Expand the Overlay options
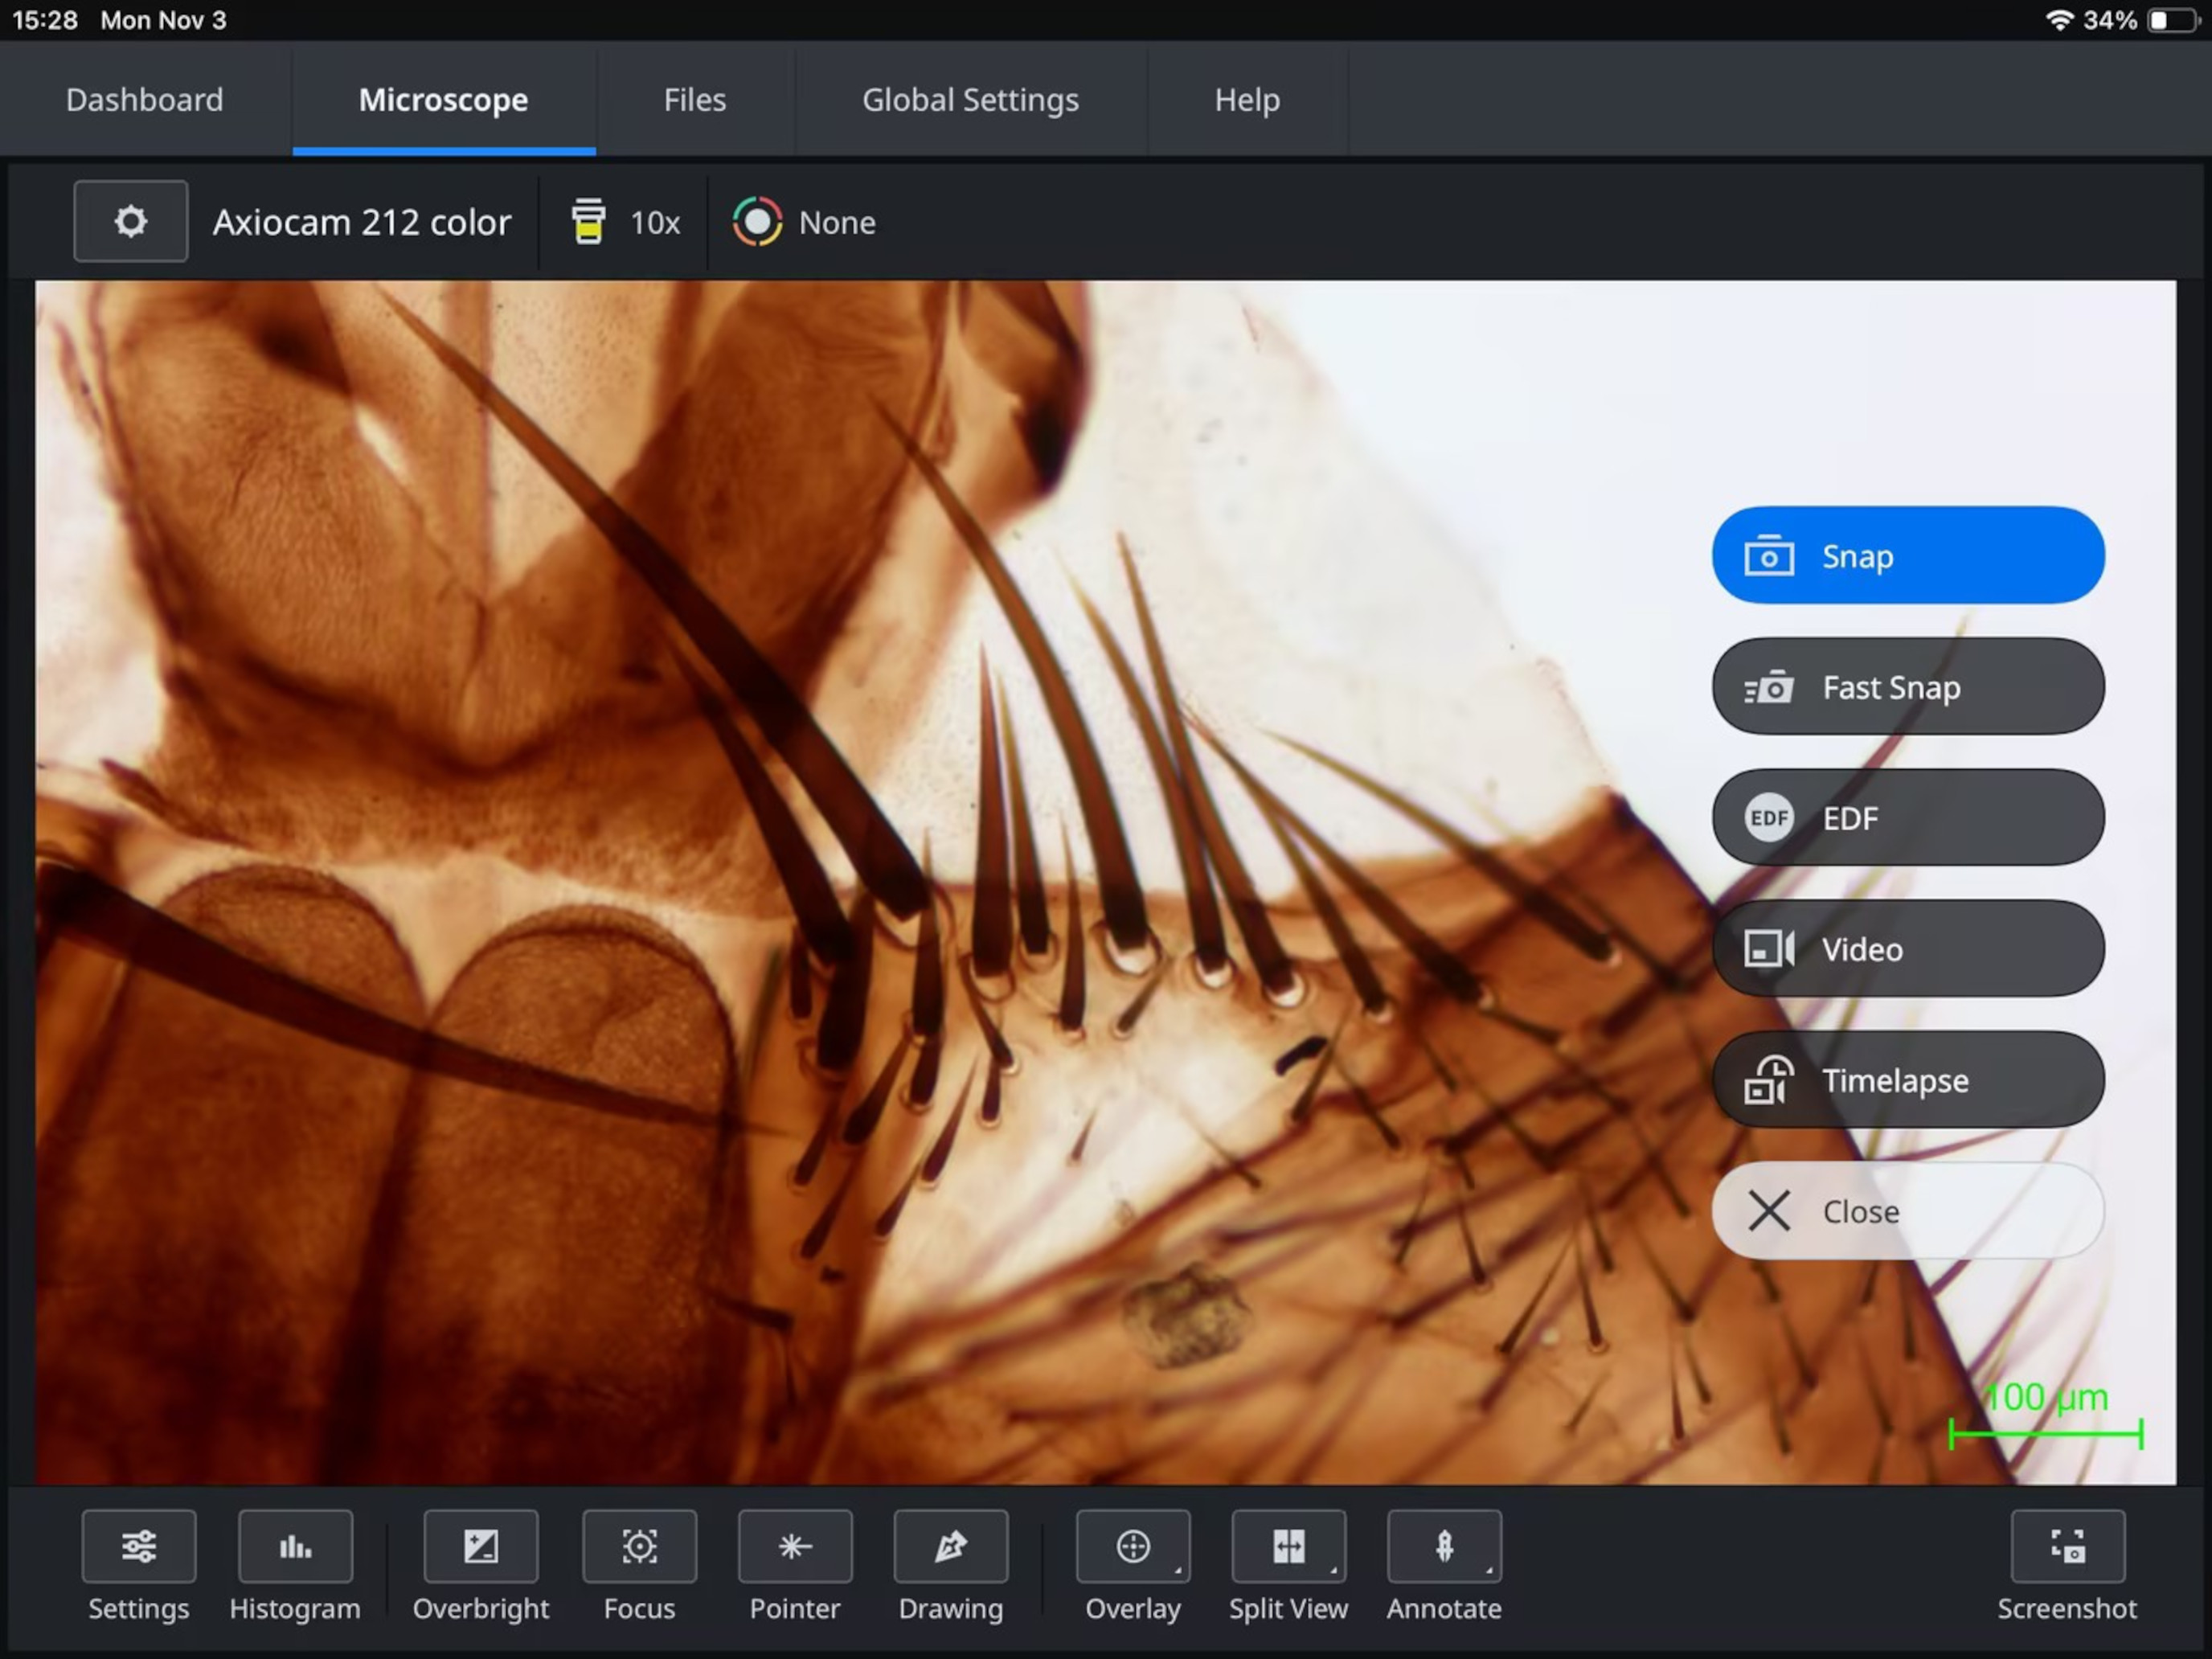 (x=1133, y=1546)
